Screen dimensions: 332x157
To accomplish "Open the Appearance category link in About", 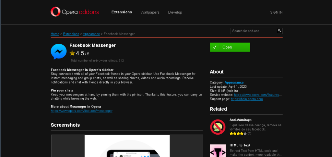I will pos(234,83).
